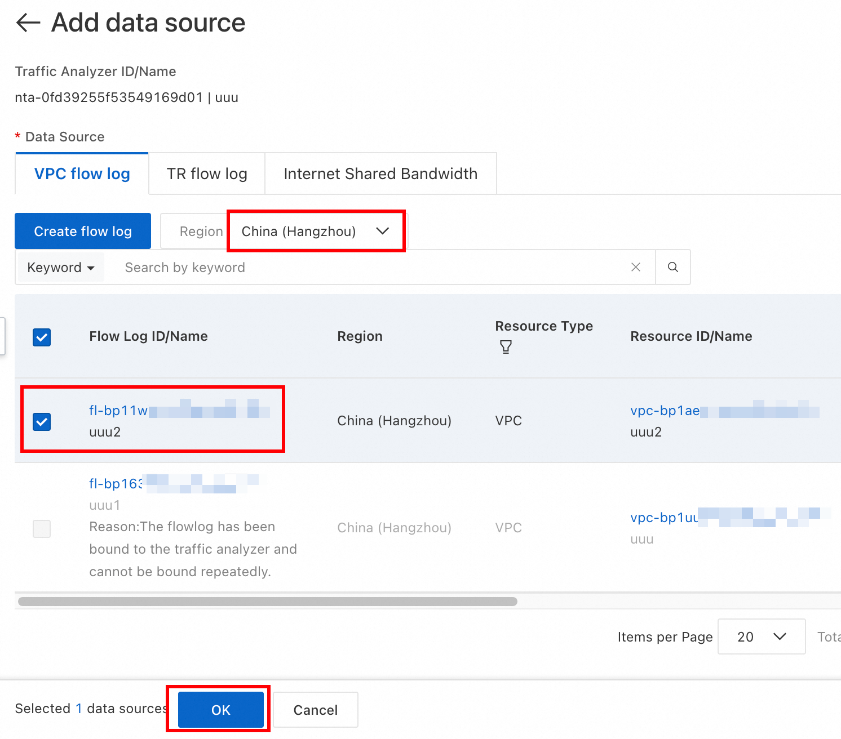Open the vpc-bp1ae resource link
The width and height of the screenshot is (841, 739).
[665, 411]
